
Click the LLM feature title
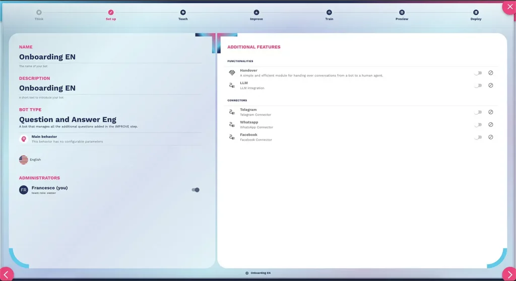[x=244, y=83]
